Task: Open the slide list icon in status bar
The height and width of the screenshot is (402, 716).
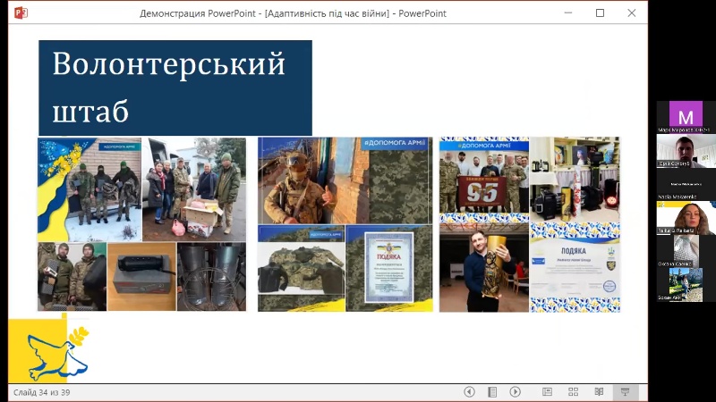Action: point(491,392)
